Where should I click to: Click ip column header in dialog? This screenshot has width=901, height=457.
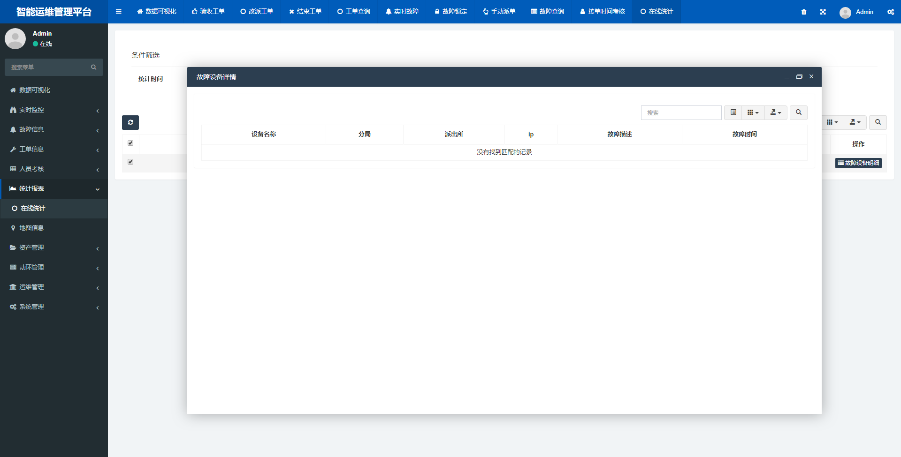tap(531, 135)
